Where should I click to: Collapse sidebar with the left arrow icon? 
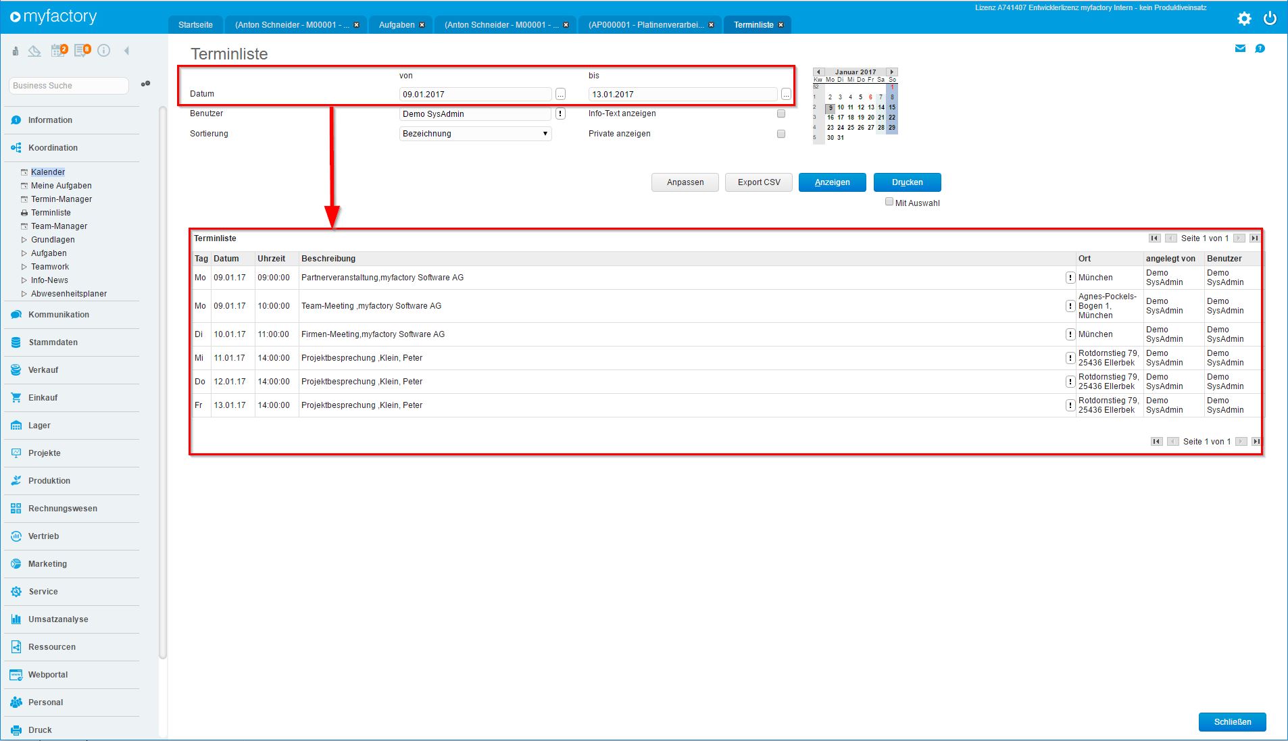click(126, 51)
